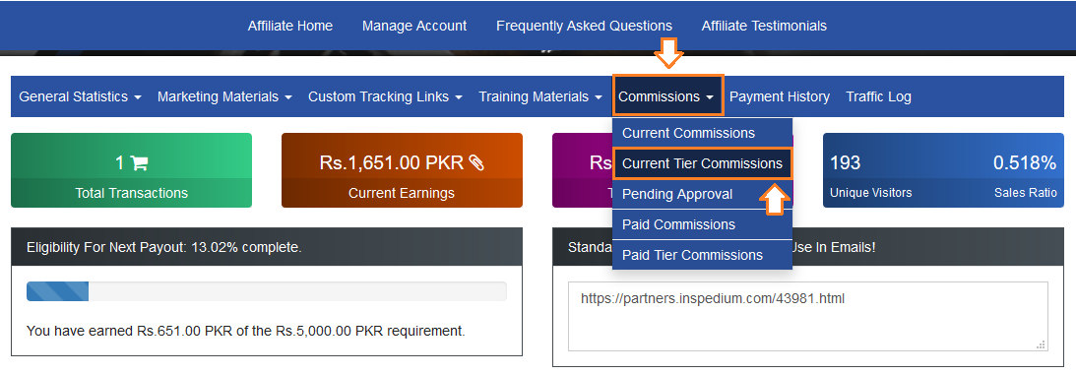
Task: Open the Marketing Materials dropdown menu
Action: [225, 96]
